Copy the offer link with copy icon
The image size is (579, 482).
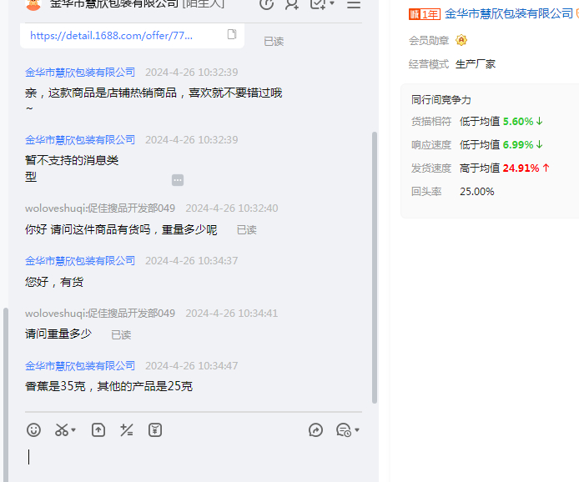click(232, 34)
